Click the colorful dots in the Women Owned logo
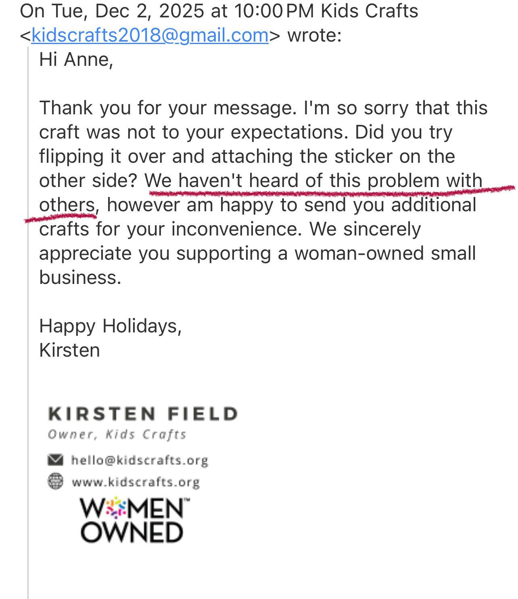Viewport: 518px width, 599px height. (116, 508)
